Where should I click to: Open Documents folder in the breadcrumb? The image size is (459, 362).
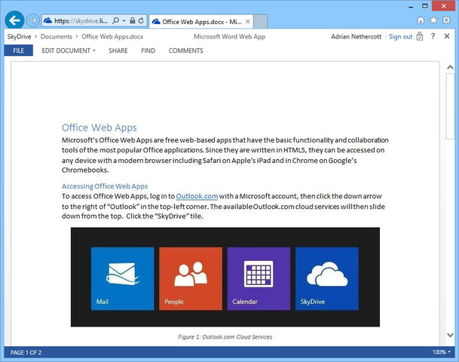coord(57,37)
